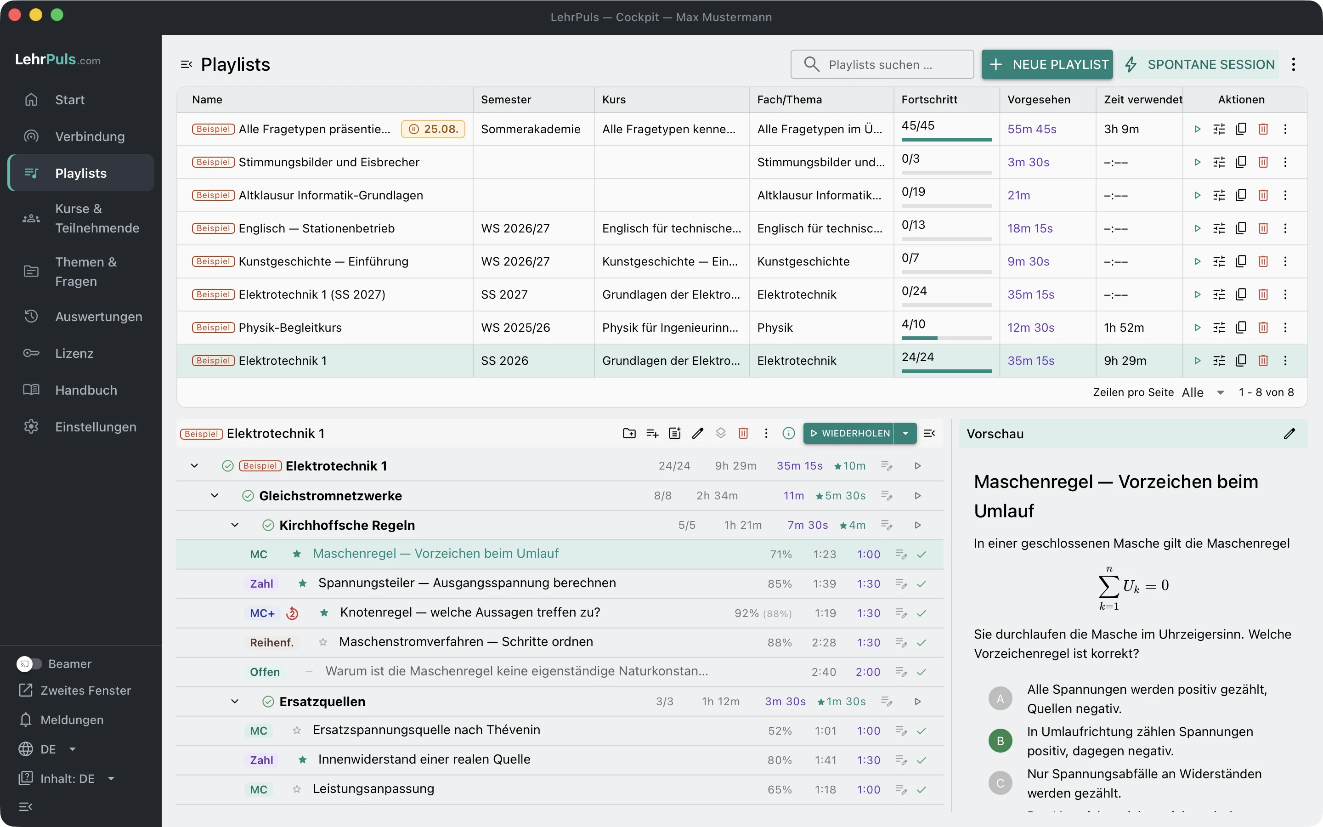Viewport: 1323px width, 827px height.
Task: Open the info icon next to Wiederholen
Action: [x=788, y=433]
